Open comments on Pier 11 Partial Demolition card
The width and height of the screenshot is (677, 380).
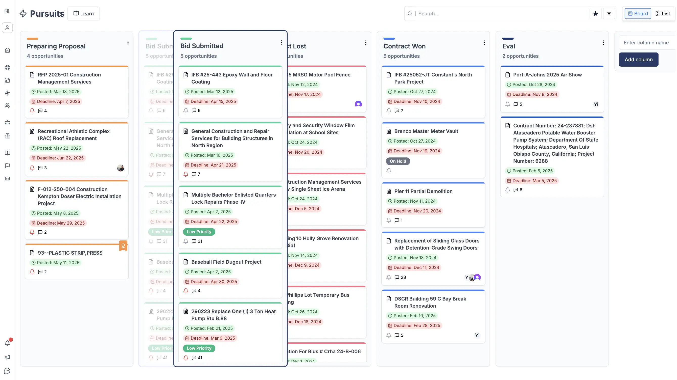(x=399, y=220)
